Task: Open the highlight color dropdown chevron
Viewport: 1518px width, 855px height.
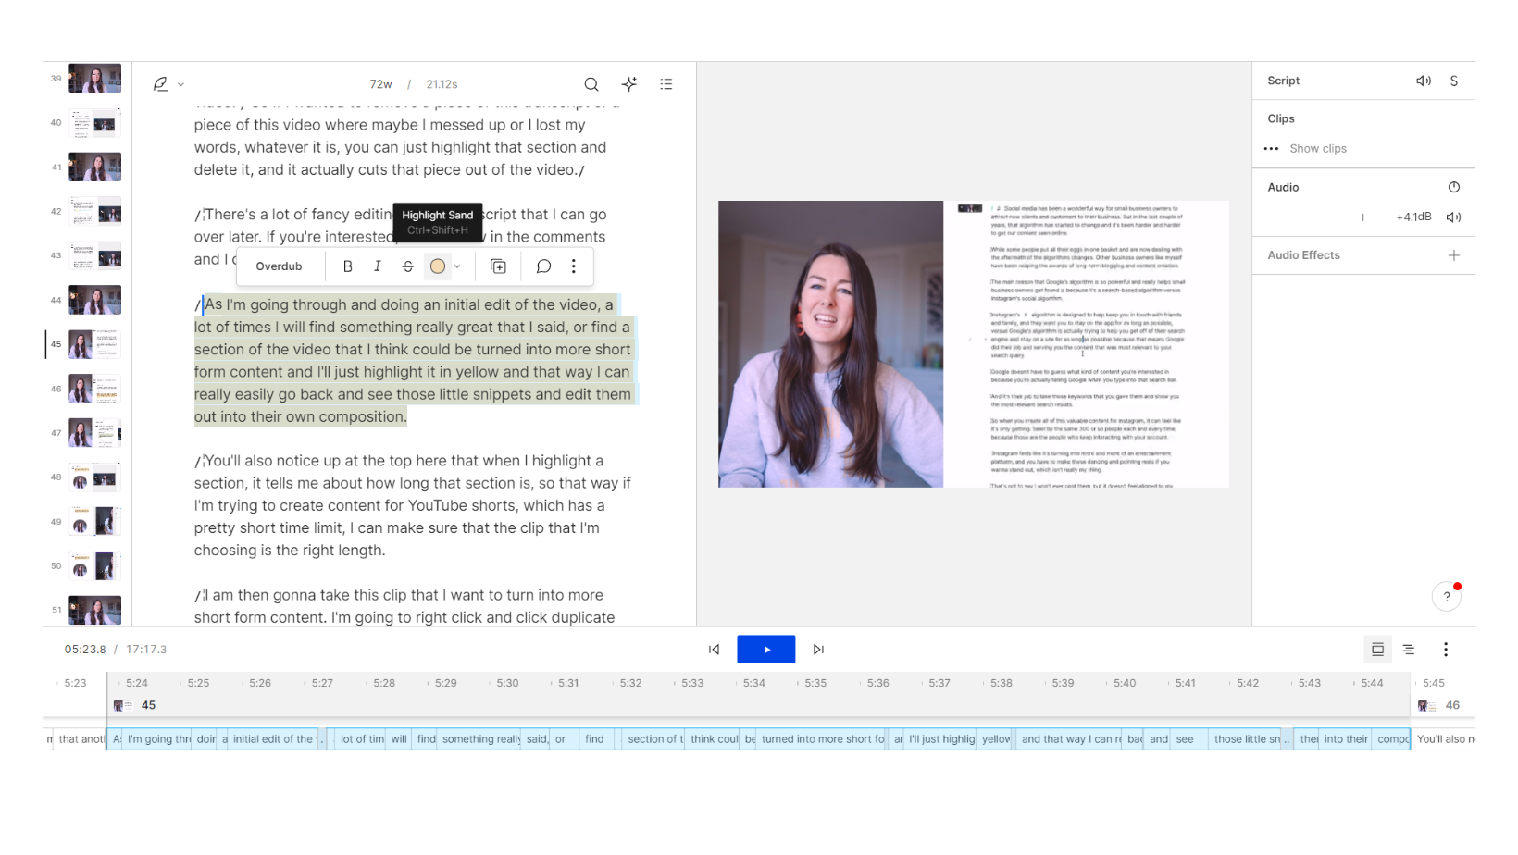Action: click(455, 266)
